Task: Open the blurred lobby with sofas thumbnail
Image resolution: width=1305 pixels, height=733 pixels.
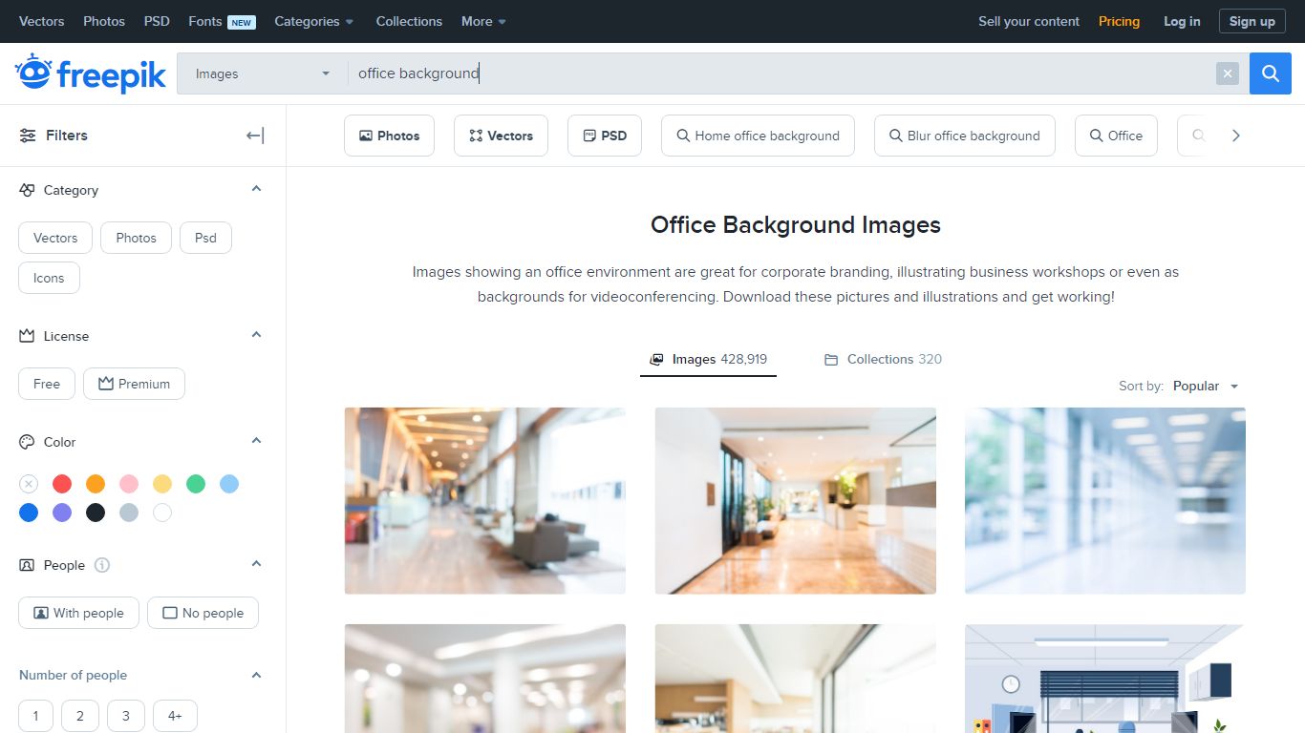Action: (485, 501)
